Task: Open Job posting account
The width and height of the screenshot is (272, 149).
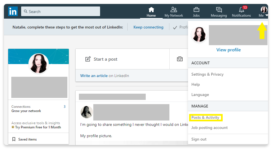Action: tap(209, 128)
